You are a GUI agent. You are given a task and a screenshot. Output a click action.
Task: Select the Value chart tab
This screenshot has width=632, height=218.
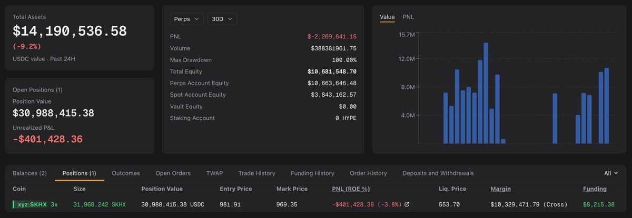pyautogui.click(x=387, y=17)
